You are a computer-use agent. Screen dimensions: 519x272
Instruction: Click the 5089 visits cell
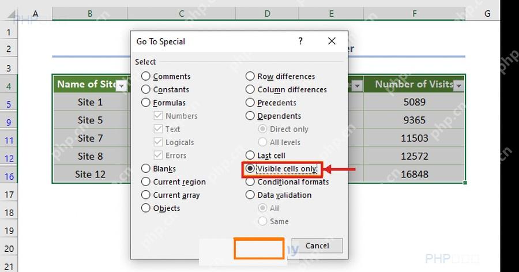point(415,102)
